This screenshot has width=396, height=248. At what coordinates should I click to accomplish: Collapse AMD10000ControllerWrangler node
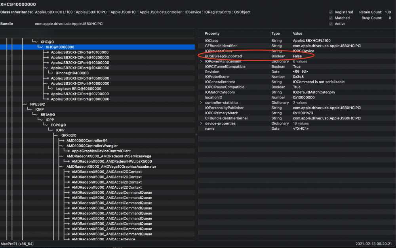(x=62, y=146)
